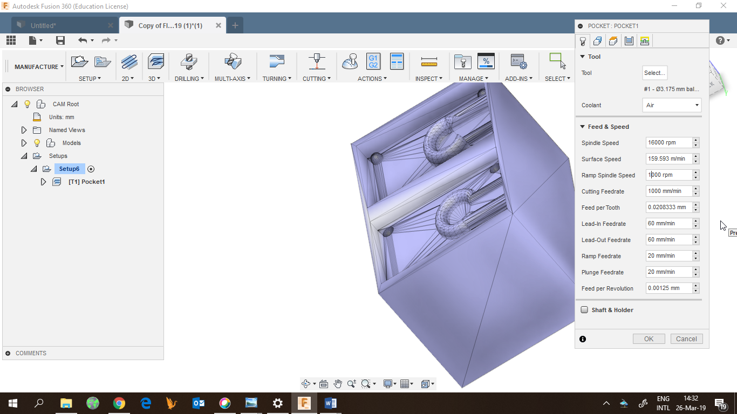Click the Select tool button
Screen dimensions: 737x414
655,73
